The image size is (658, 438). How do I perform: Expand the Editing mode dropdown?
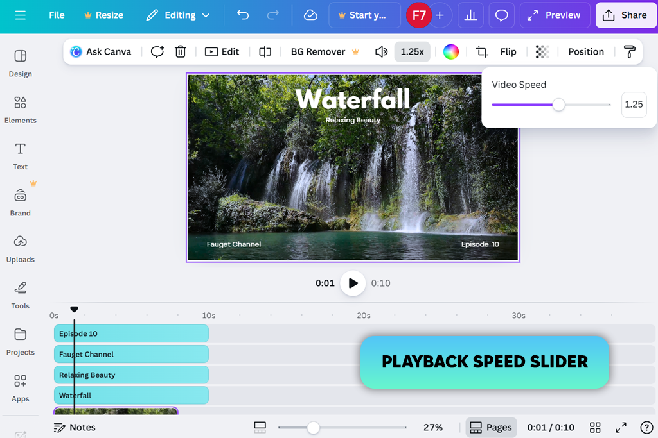click(x=177, y=15)
